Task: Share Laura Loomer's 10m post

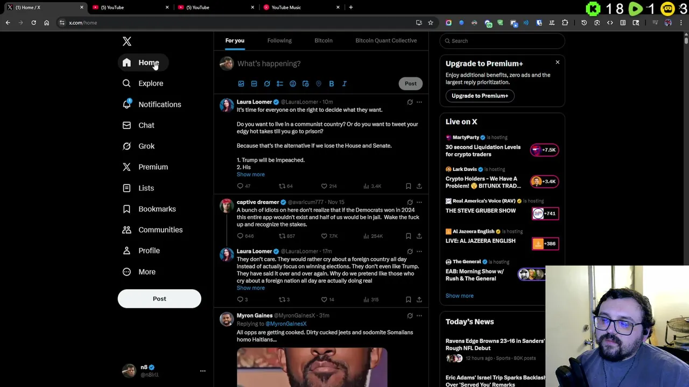Action: point(419,186)
